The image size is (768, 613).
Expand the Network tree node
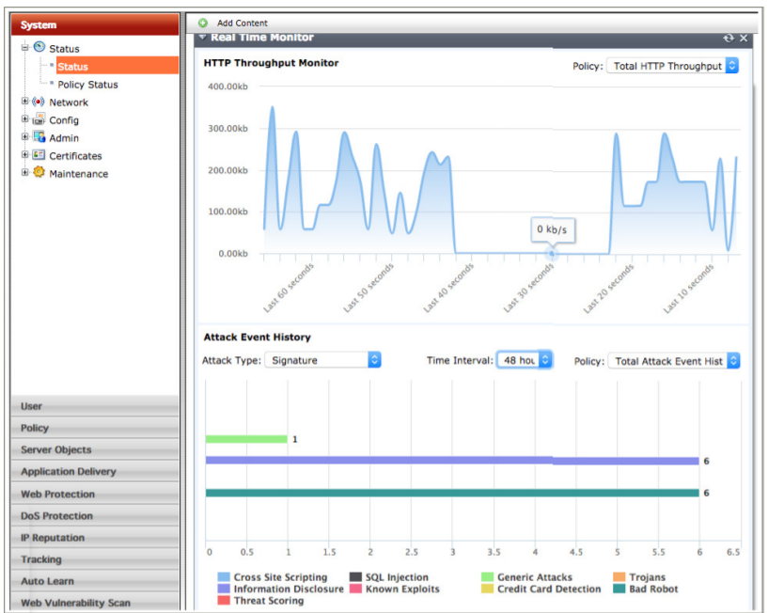[x=25, y=102]
